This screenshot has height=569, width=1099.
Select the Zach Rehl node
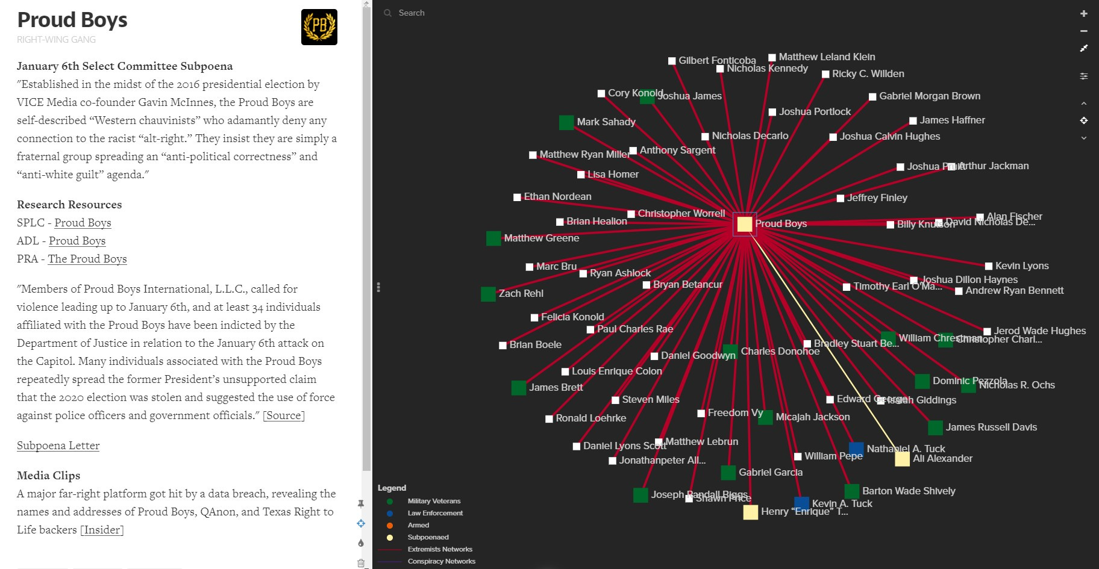(488, 294)
